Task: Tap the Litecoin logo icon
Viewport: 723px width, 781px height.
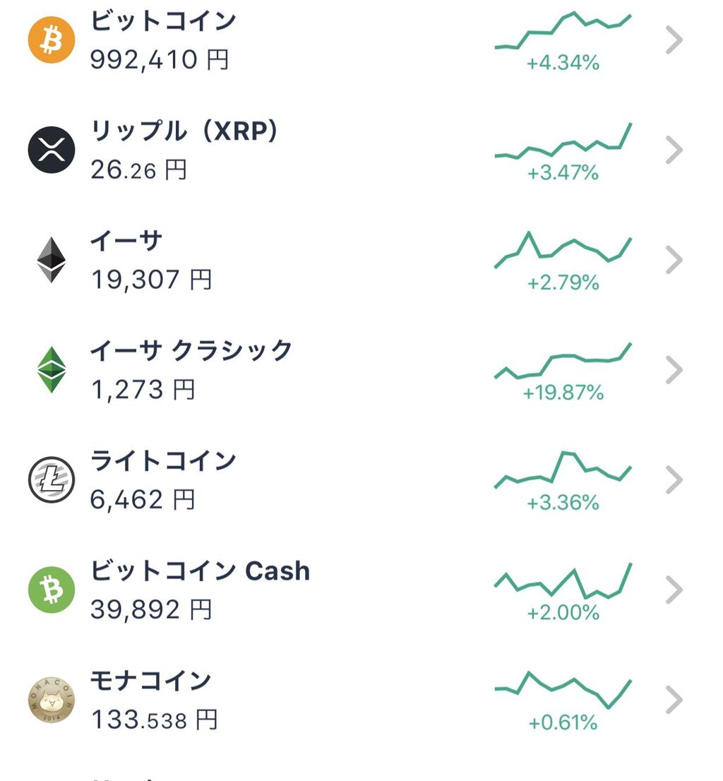Action: (x=51, y=479)
